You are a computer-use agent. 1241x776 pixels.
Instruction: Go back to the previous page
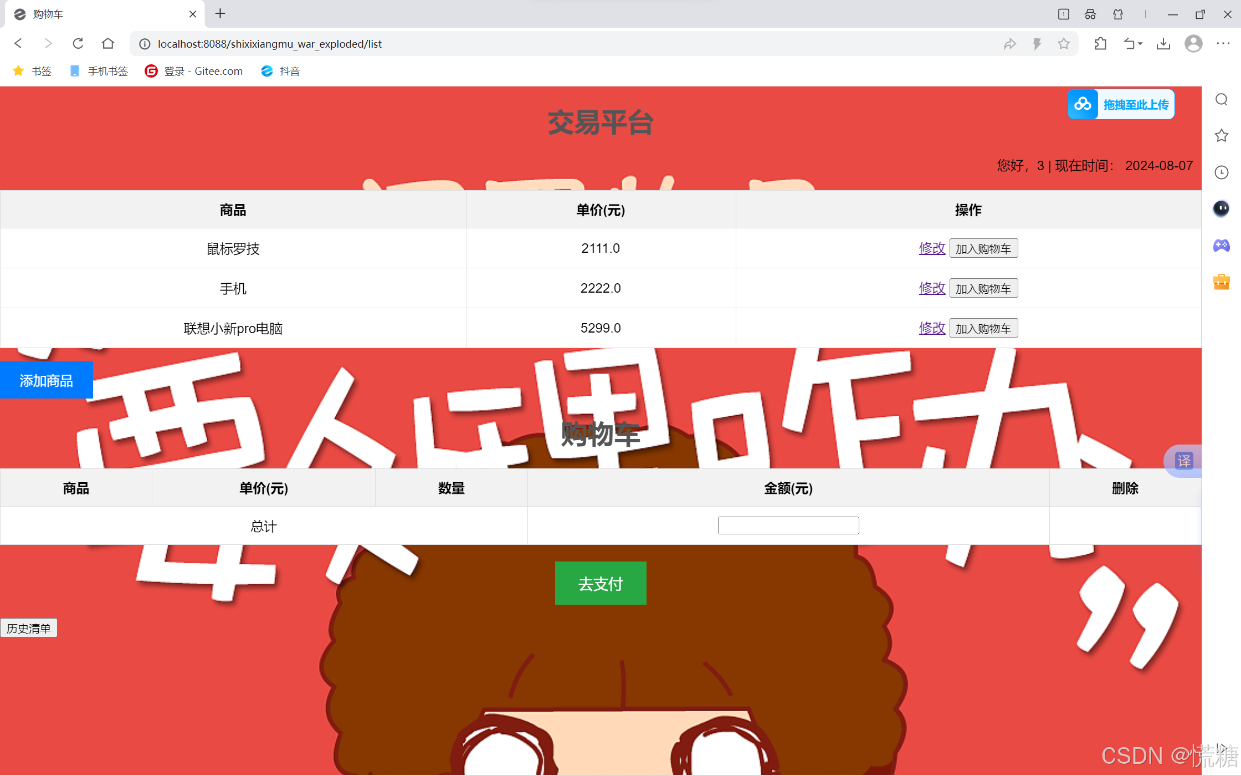tap(18, 43)
